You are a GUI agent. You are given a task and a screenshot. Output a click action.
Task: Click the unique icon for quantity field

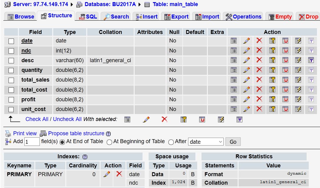point(285,70)
